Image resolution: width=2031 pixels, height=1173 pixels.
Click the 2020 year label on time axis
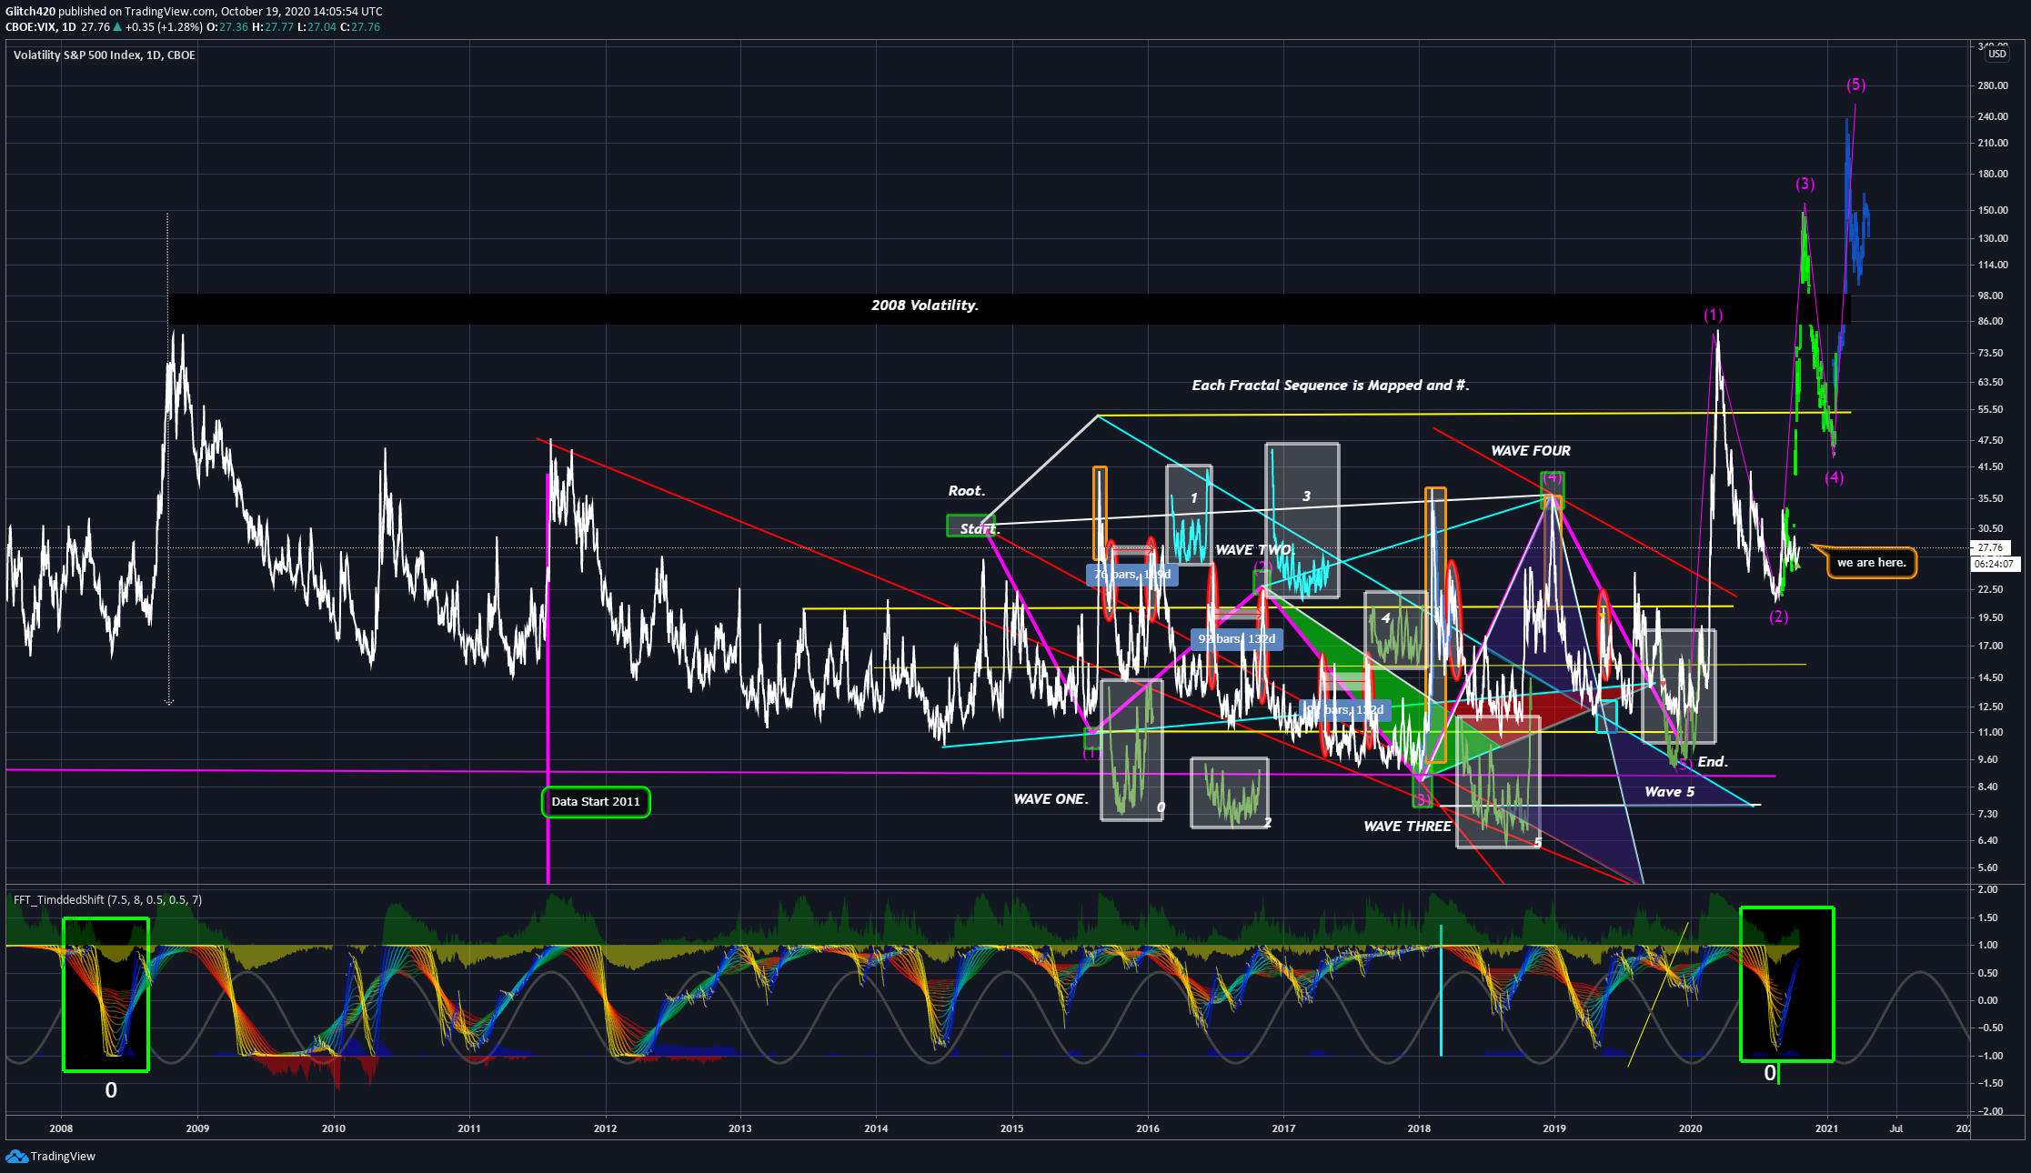[1690, 1128]
